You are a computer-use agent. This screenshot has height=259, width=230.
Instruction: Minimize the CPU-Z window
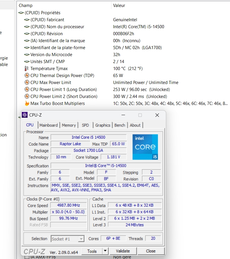pos(123,115)
